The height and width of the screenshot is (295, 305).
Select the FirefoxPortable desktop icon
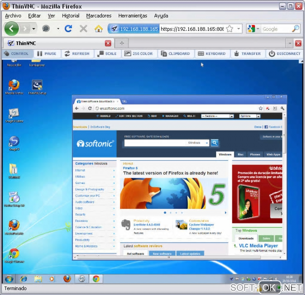pyautogui.click(x=14, y=227)
